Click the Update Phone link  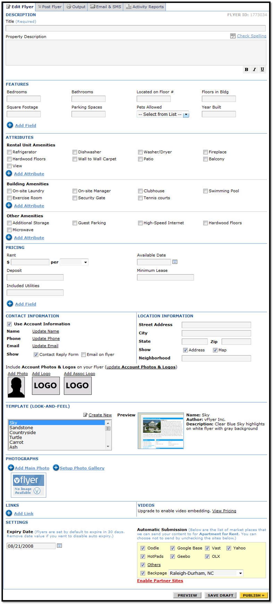pos(46,338)
